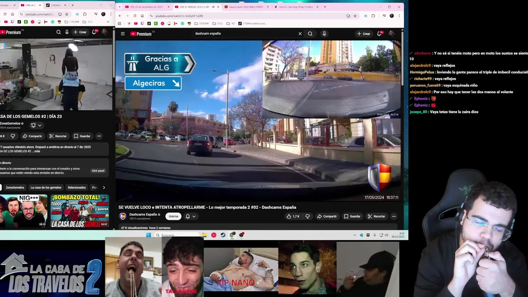Click Compartir under ZonaGemelos stream
This screenshot has width=528, height=297.
coord(32,136)
